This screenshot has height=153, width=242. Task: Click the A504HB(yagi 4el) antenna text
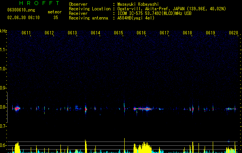pos(136,18)
